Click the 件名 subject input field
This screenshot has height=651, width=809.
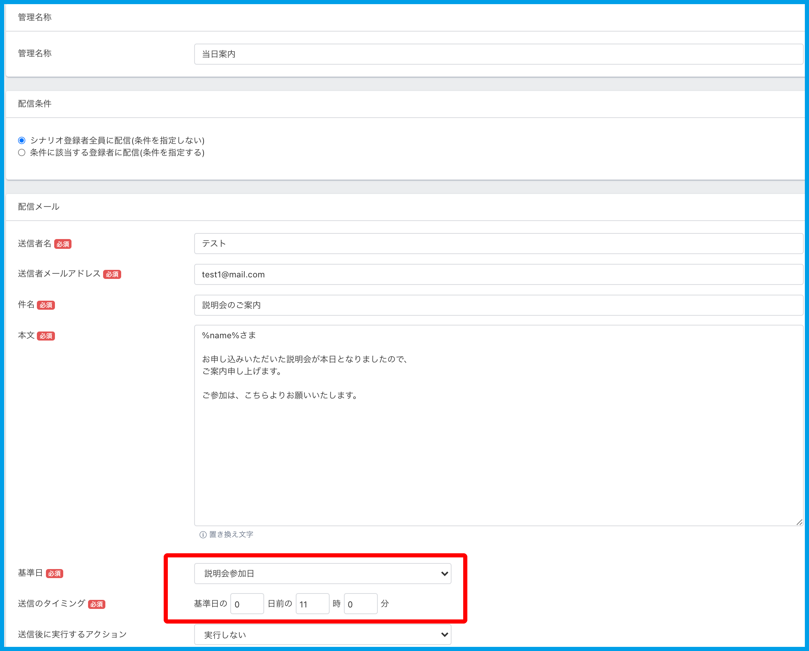click(x=498, y=305)
